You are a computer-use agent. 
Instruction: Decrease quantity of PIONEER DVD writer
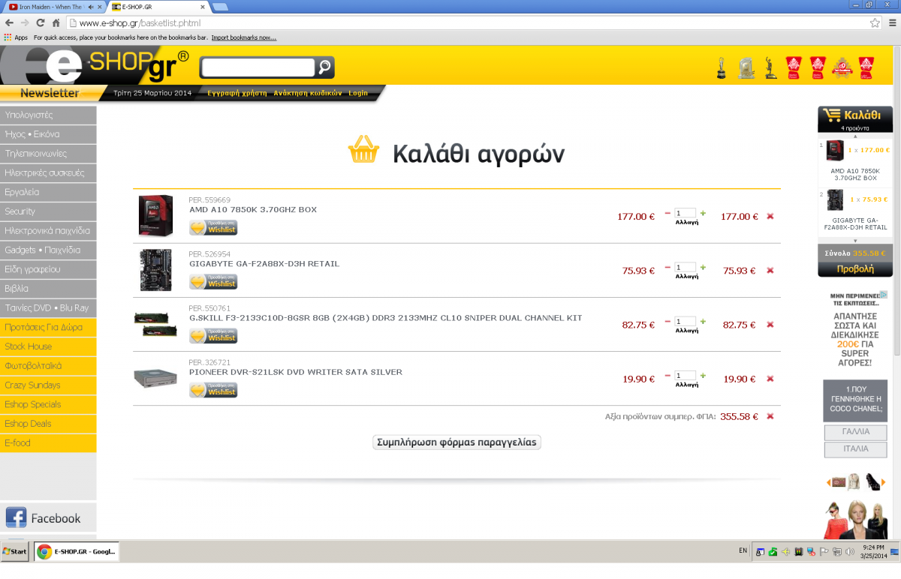click(x=667, y=375)
